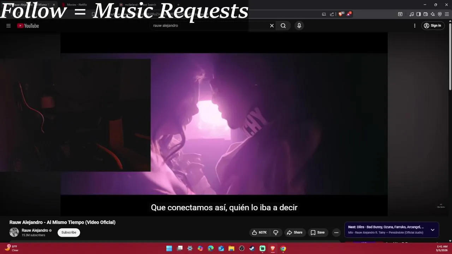The image size is (452, 254).
Task: Open more actions ellipsis below video
Action: [336, 232]
